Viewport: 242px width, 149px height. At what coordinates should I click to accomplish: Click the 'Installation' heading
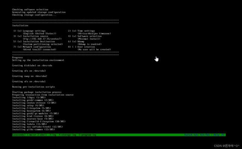pos(20,26)
